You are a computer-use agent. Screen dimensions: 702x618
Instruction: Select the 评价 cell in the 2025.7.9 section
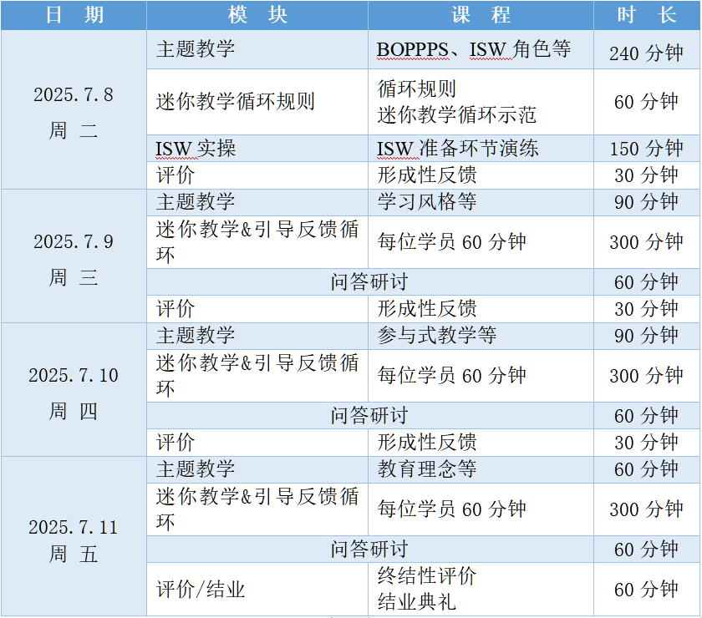[257, 309]
